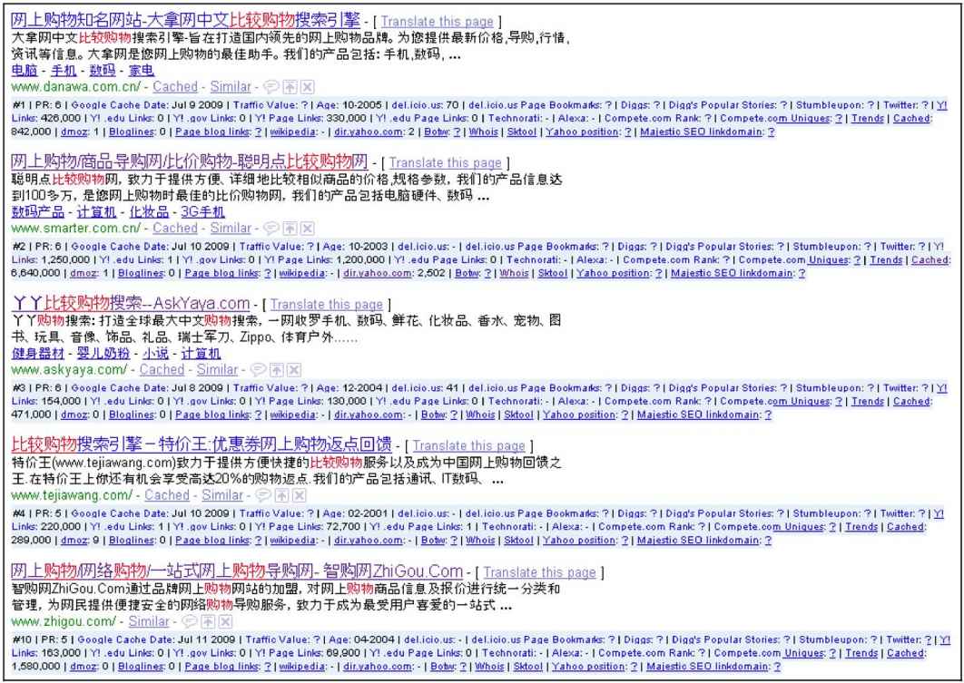Click Bloglines in the #10 result SEO data

[x=141, y=667]
